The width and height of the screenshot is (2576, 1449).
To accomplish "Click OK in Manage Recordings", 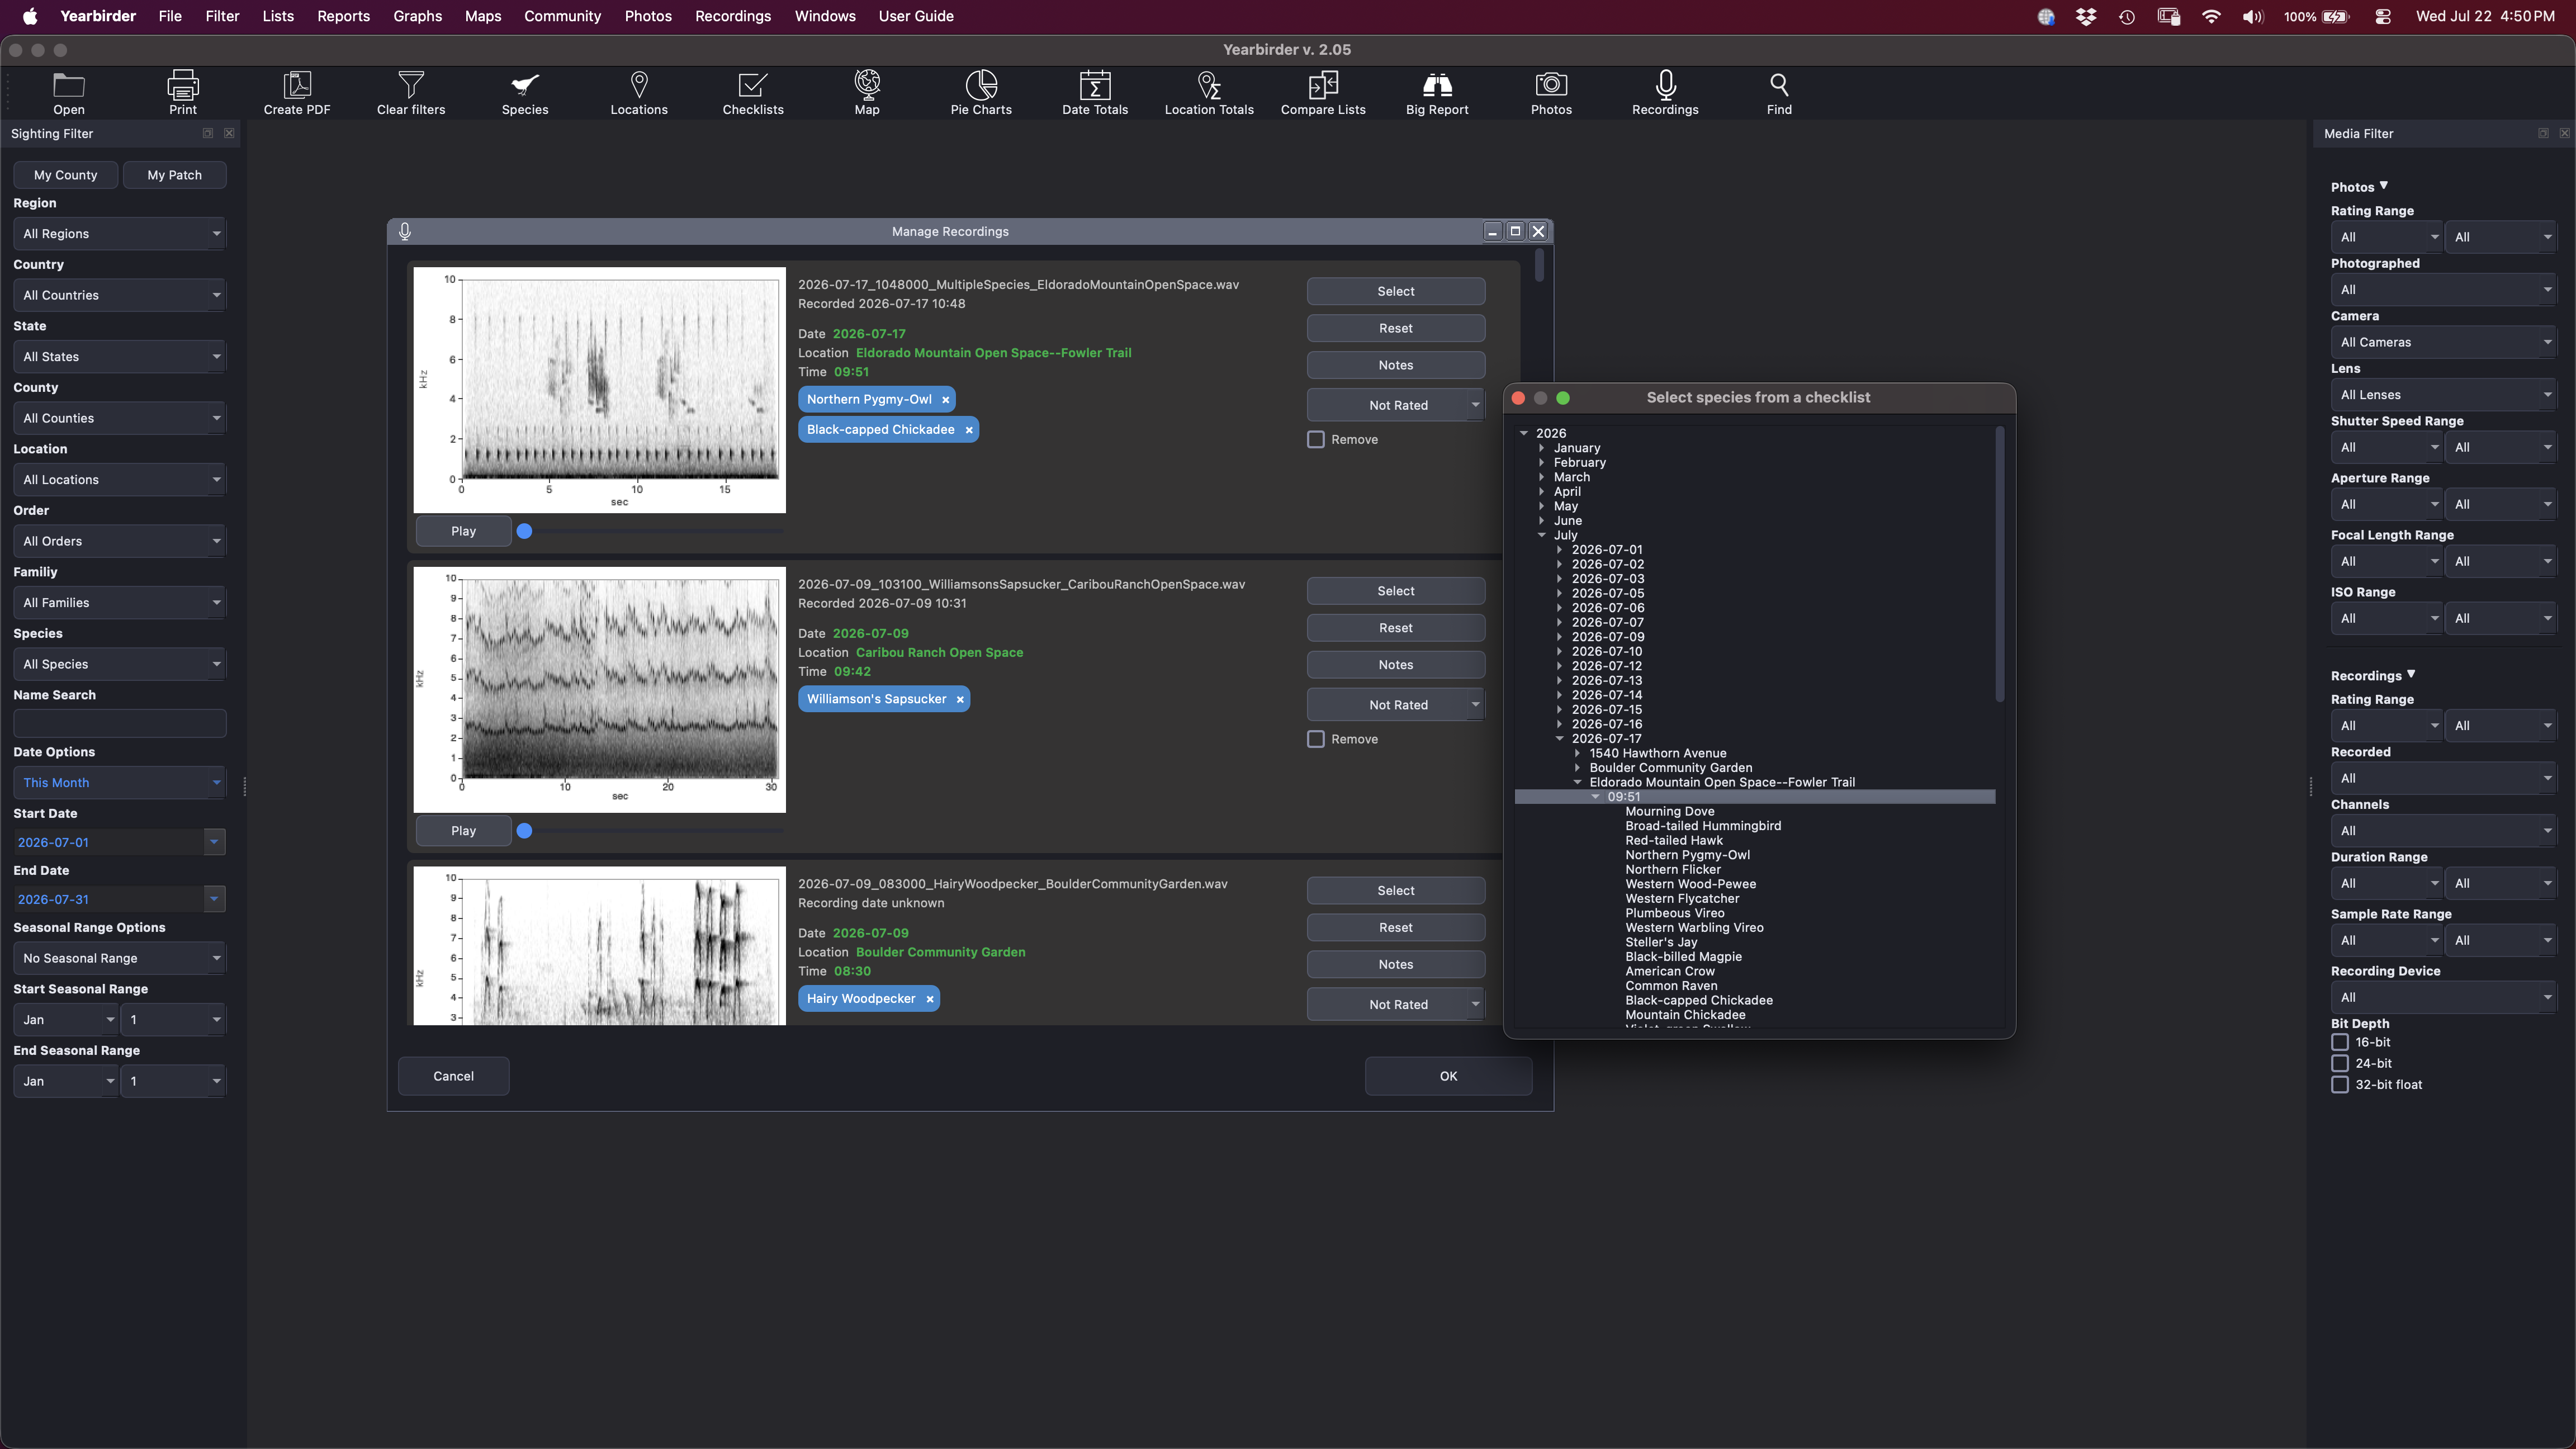I will pyautogui.click(x=1448, y=1076).
